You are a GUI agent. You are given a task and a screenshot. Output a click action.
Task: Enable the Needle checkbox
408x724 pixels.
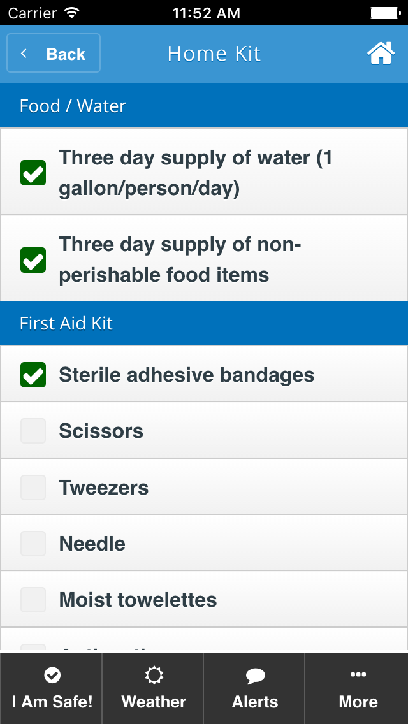33,544
